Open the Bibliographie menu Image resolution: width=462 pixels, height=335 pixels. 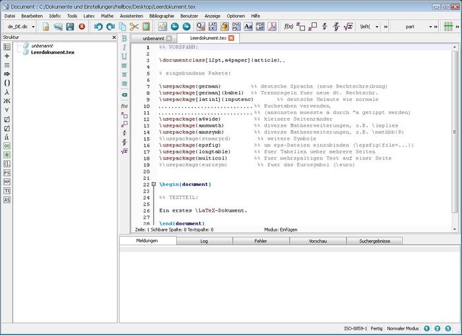(x=162, y=16)
